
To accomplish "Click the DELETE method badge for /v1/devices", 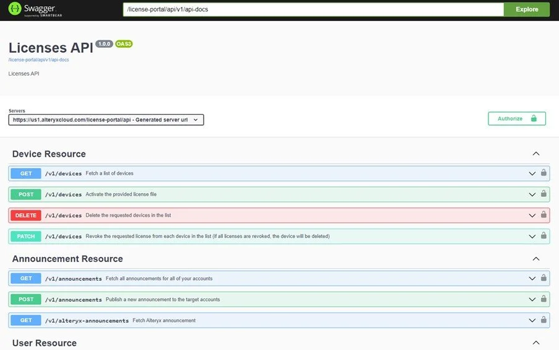I will point(25,216).
